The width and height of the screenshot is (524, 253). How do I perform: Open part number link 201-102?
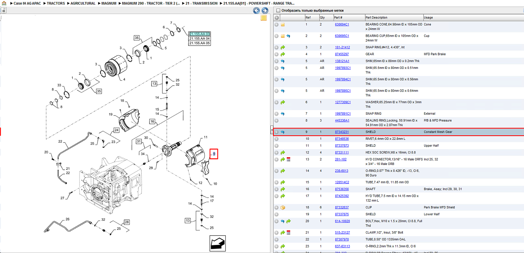coord(341,160)
